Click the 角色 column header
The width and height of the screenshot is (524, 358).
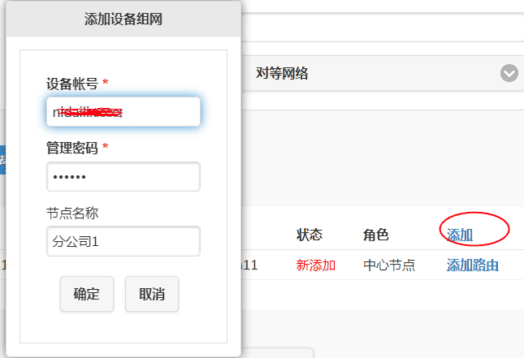pyautogui.click(x=375, y=235)
